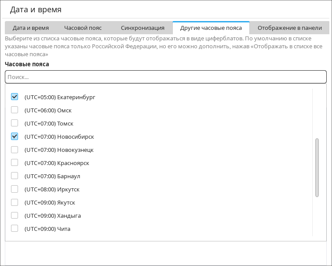Enable the Омск timezone checkbox
Image resolution: width=332 pixels, height=266 pixels.
(15, 110)
